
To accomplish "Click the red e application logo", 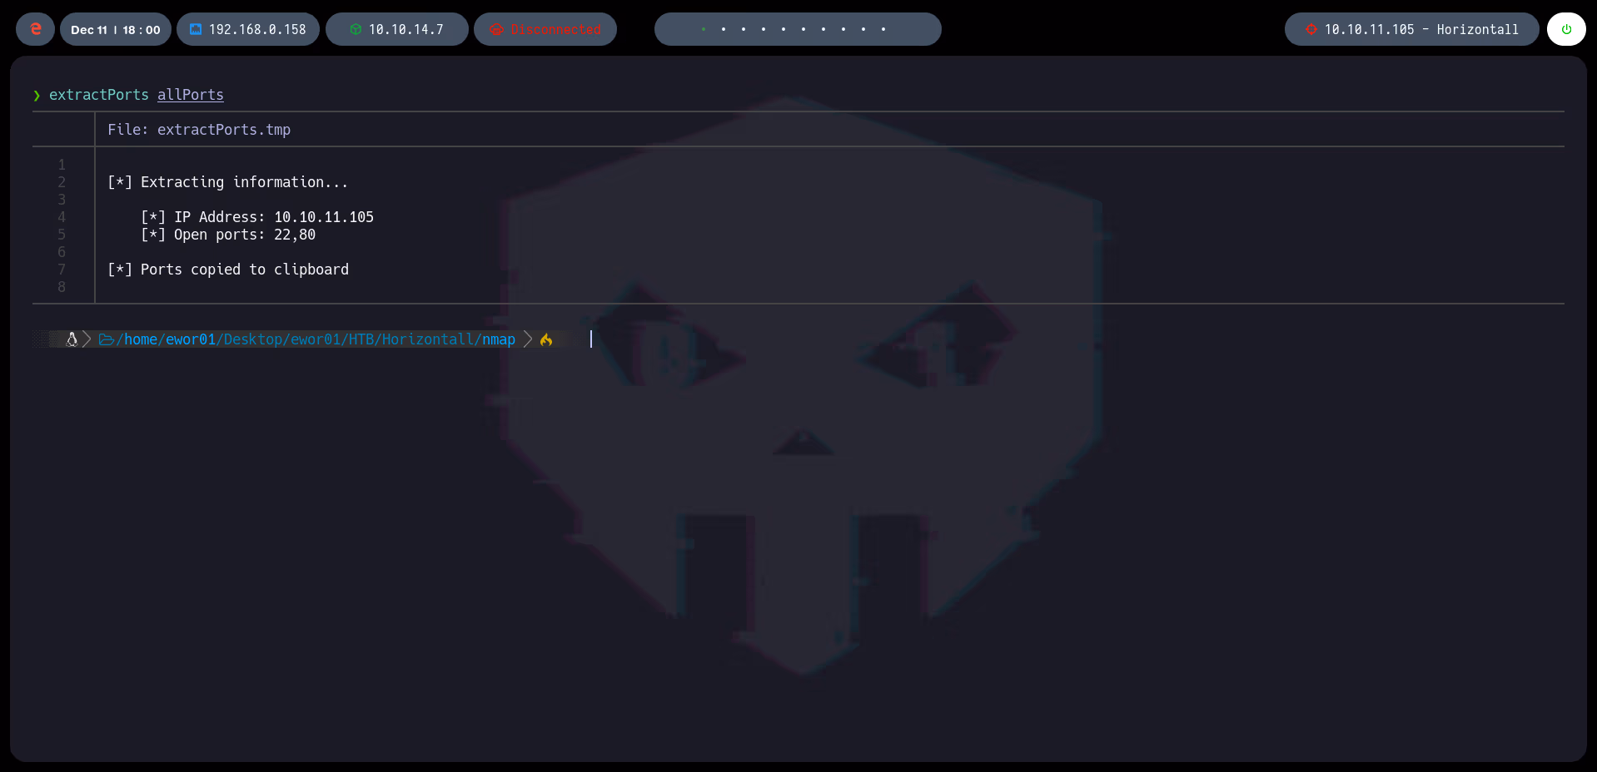I will click(34, 29).
